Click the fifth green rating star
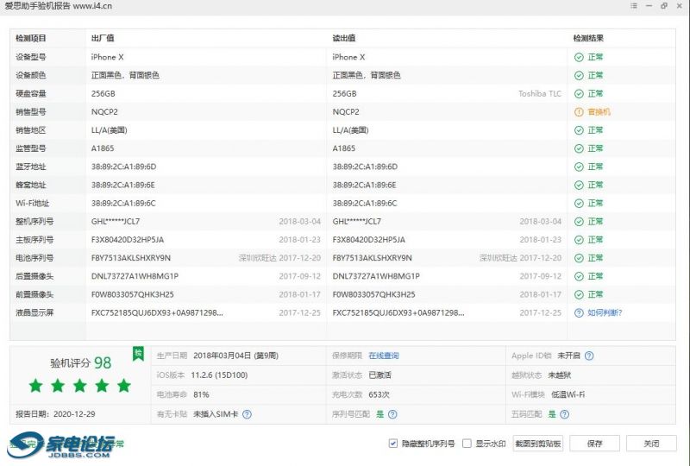690x466 pixels. (x=124, y=386)
